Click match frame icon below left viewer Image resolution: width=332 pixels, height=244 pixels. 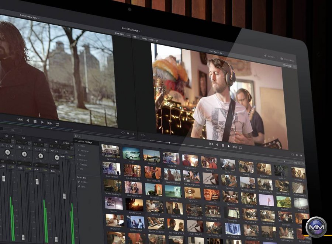123,133
